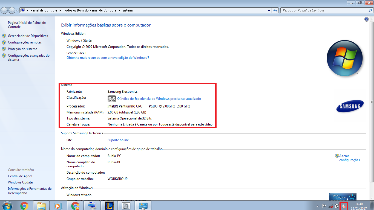Image resolution: width=374 pixels, height=210 pixels.
Task: Open recent pages dropdown beside navigation arrows
Action: click(x=17, y=10)
